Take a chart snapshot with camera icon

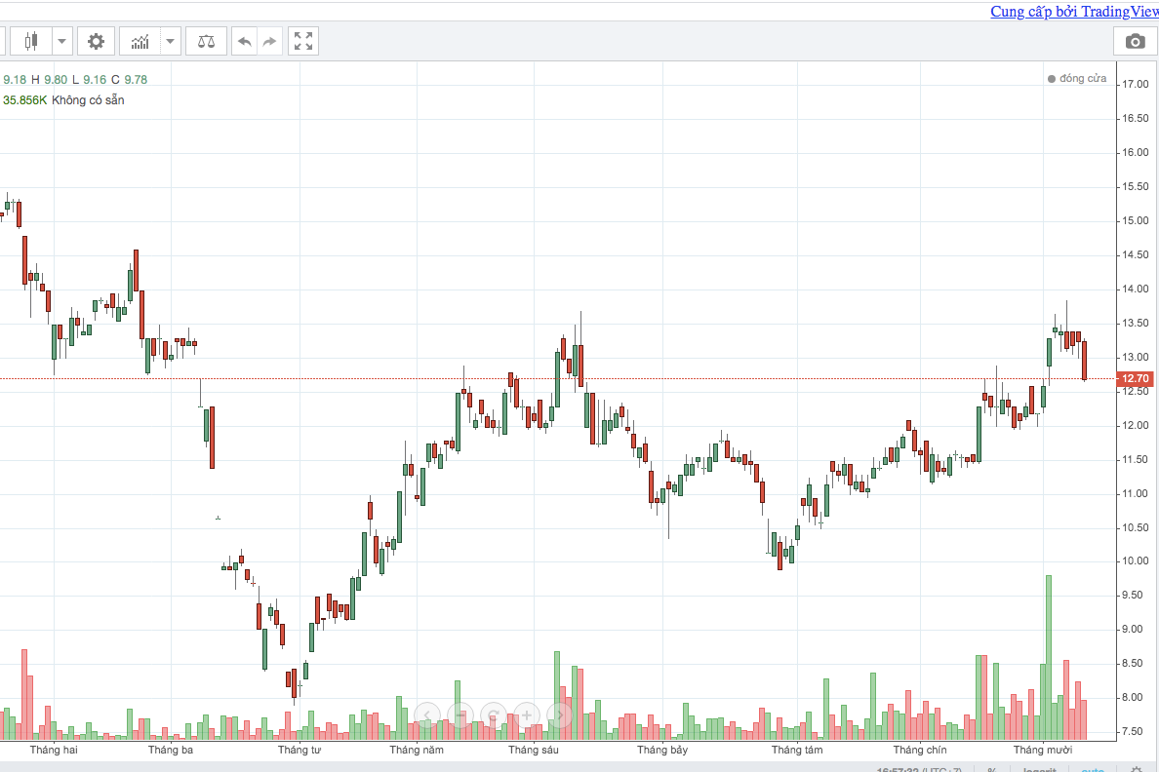(x=1136, y=41)
